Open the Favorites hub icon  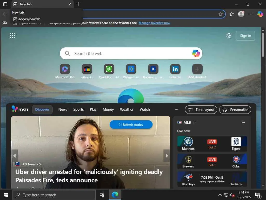click(x=232, y=14)
